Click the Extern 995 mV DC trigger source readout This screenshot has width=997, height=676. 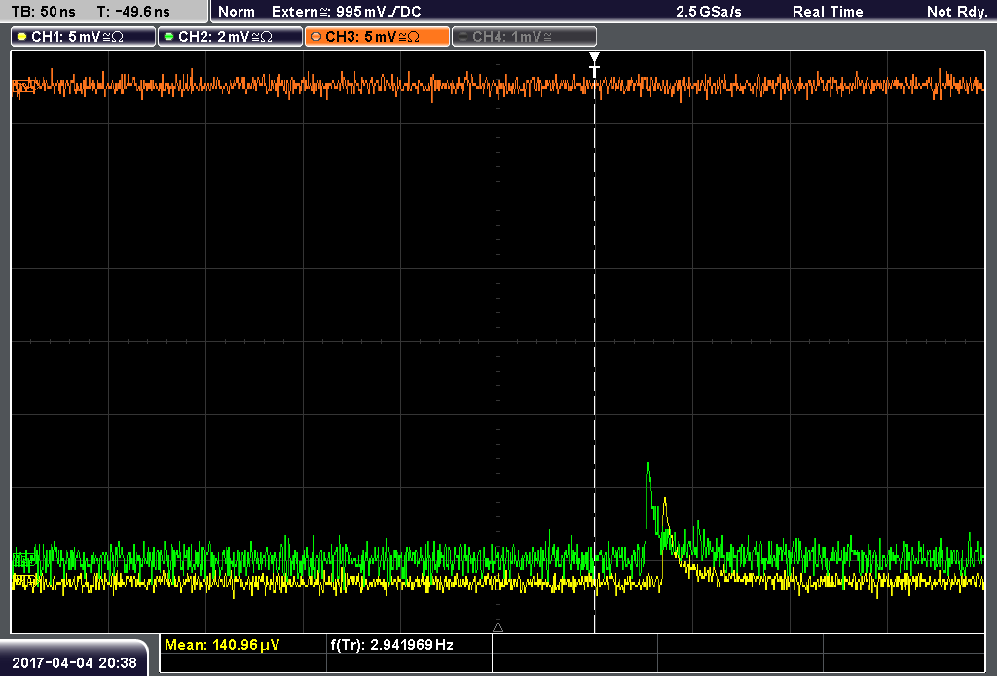pyautogui.click(x=347, y=12)
